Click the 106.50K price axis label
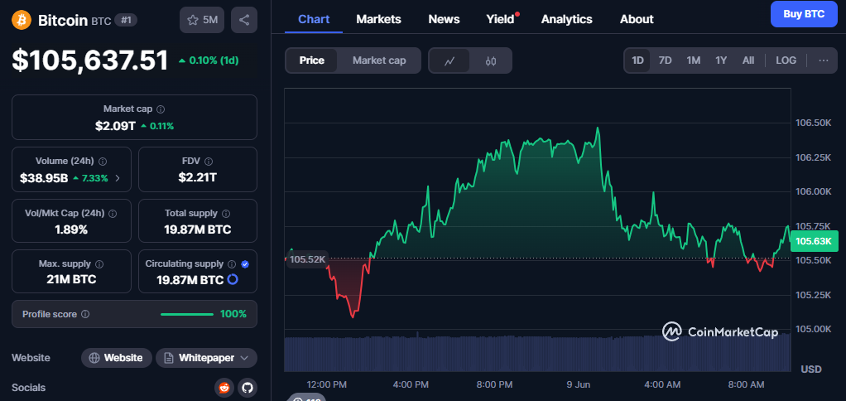846x401 pixels. [x=814, y=123]
